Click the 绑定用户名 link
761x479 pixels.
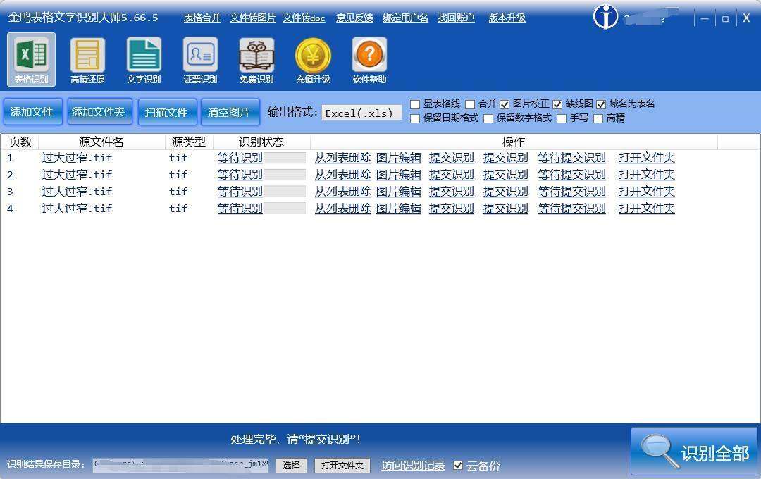pyautogui.click(x=405, y=18)
